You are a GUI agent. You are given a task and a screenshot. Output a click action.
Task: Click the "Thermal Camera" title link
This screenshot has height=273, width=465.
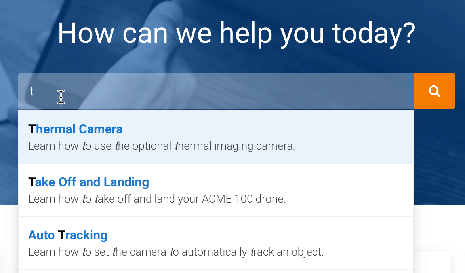click(x=75, y=129)
